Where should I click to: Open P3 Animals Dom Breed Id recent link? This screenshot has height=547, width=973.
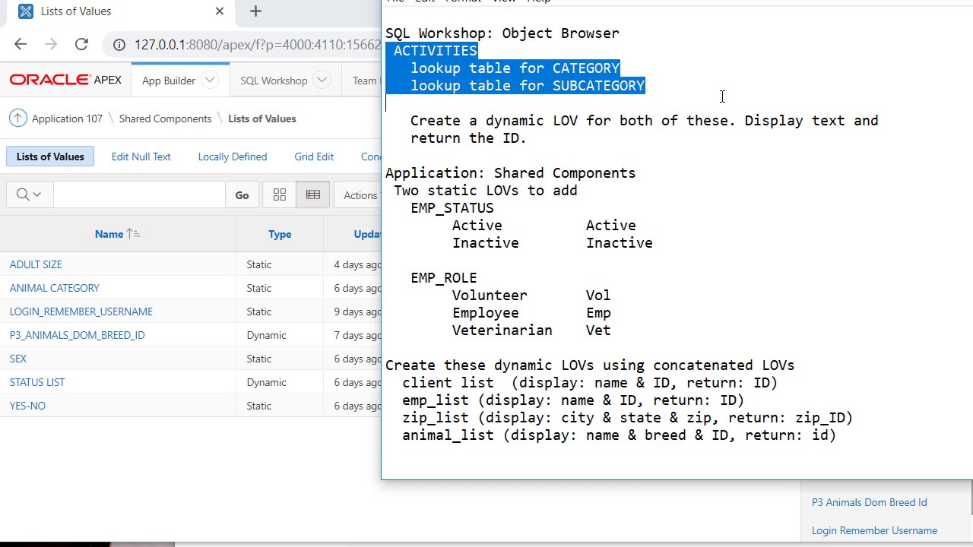tap(869, 502)
